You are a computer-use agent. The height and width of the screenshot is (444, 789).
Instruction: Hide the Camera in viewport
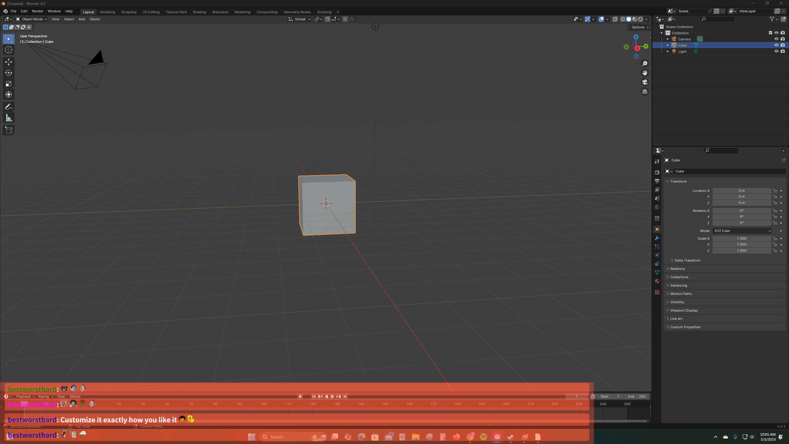776,39
